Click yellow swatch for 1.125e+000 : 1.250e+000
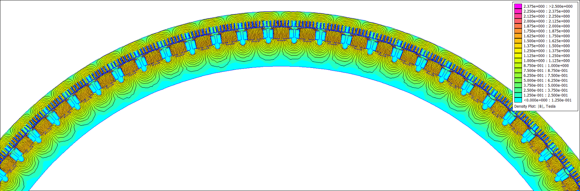Image resolution: width=580 pixels, height=191 pixels. (x=518, y=56)
